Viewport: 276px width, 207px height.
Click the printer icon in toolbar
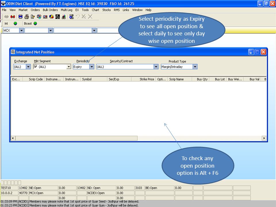pyautogui.click(x=26, y=17)
